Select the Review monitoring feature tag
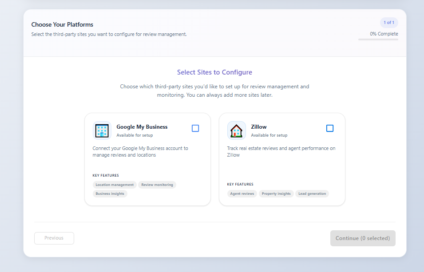This screenshot has width=424, height=272. click(x=157, y=185)
